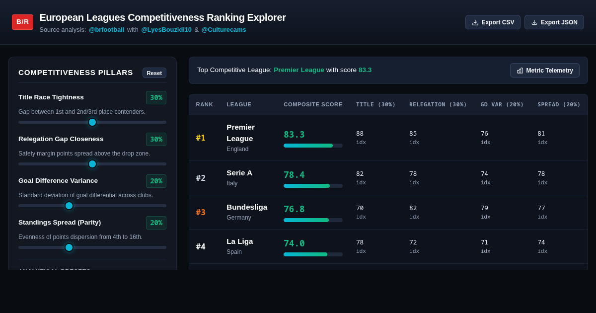The width and height of the screenshot is (596, 313).
Task: Click the Standings Spread 20% badge
Action: tap(156, 223)
